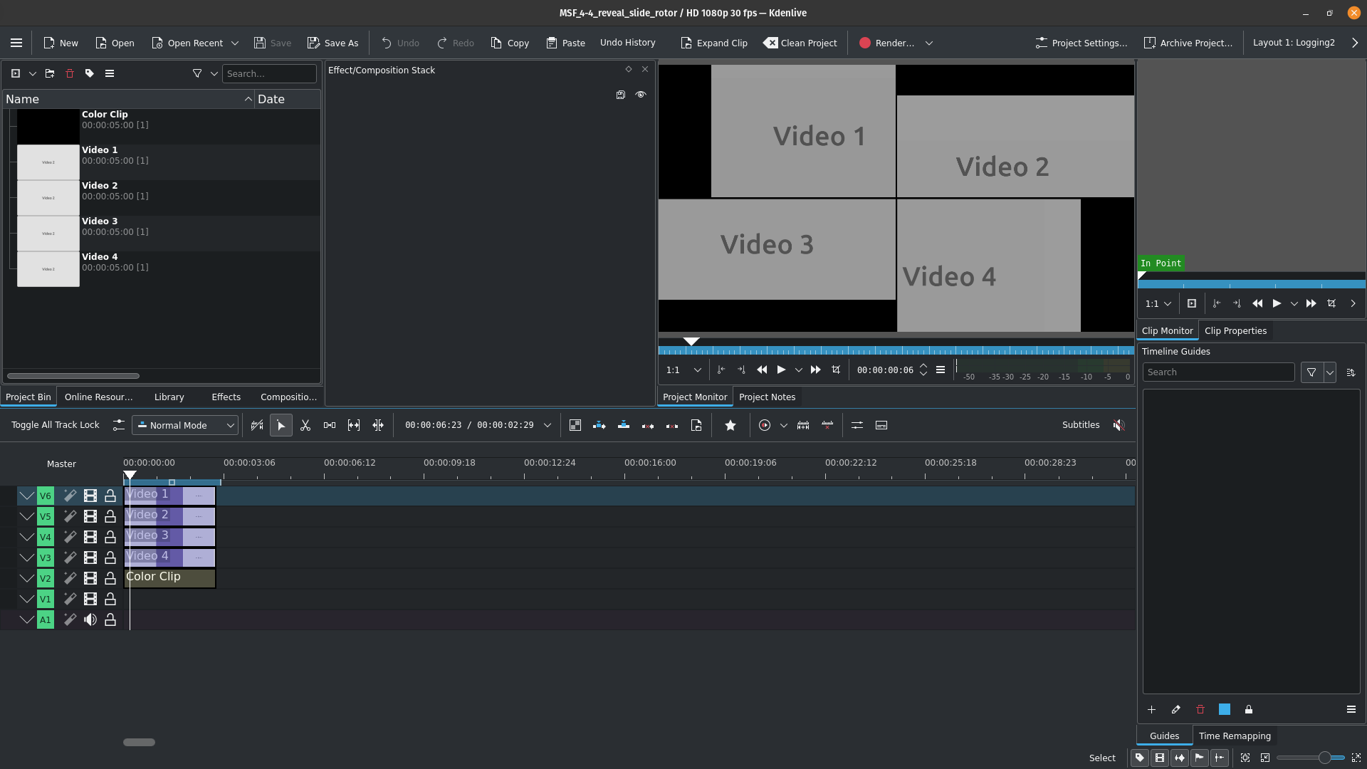The width and height of the screenshot is (1367, 769).
Task: Lock track V5
Action: (110, 516)
